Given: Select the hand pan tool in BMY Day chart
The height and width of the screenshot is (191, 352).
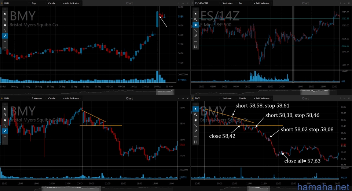Looking at the screenshot, I should click(x=5, y=25).
